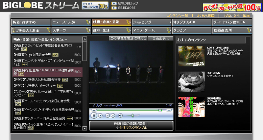This screenshot has height=140, width=263.
Task: Click the playlist scrollbar thumb
Action: 85,51
